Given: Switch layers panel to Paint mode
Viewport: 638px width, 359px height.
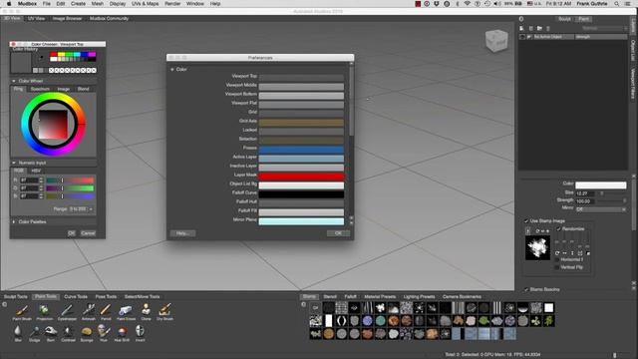Looking at the screenshot, I should (x=583, y=19).
